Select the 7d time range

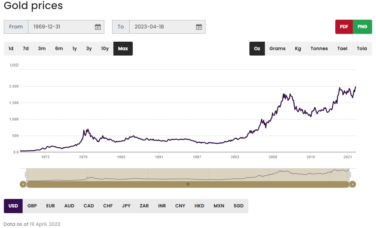click(x=26, y=48)
